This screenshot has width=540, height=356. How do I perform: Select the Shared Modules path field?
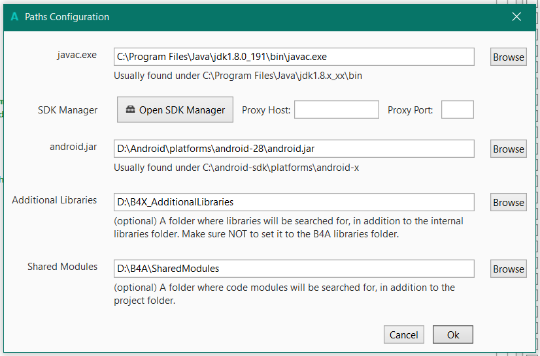point(294,268)
